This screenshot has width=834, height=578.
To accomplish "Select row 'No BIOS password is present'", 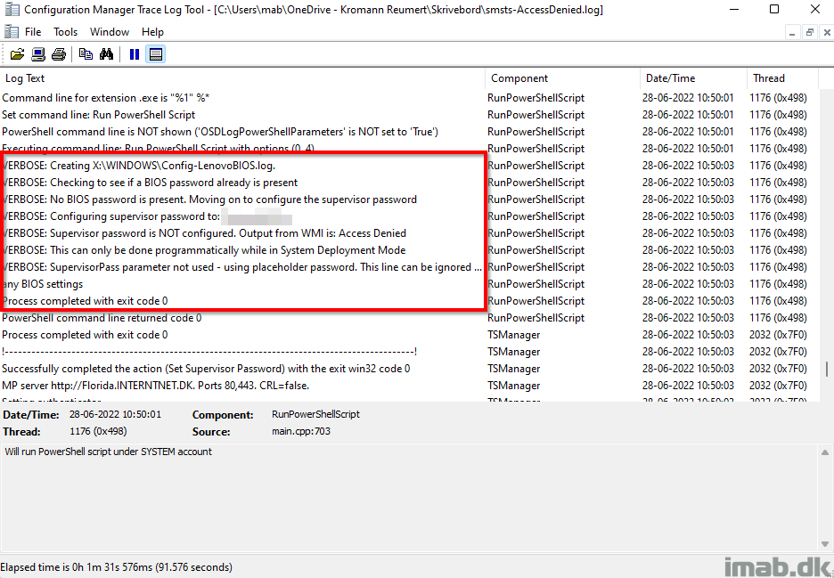I will click(409, 199).
